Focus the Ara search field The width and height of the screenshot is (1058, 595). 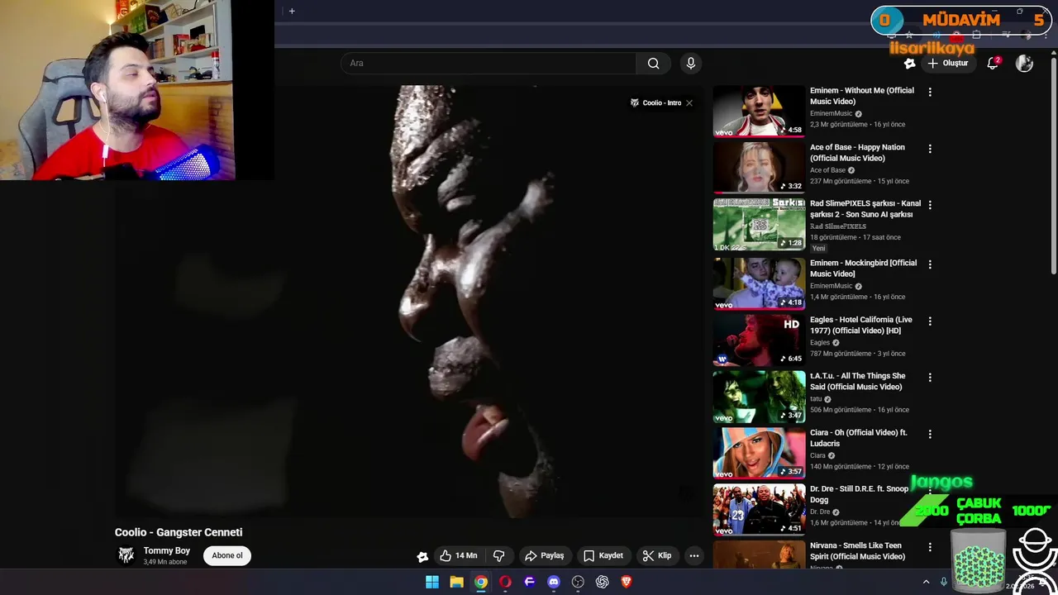tap(488, 63)
